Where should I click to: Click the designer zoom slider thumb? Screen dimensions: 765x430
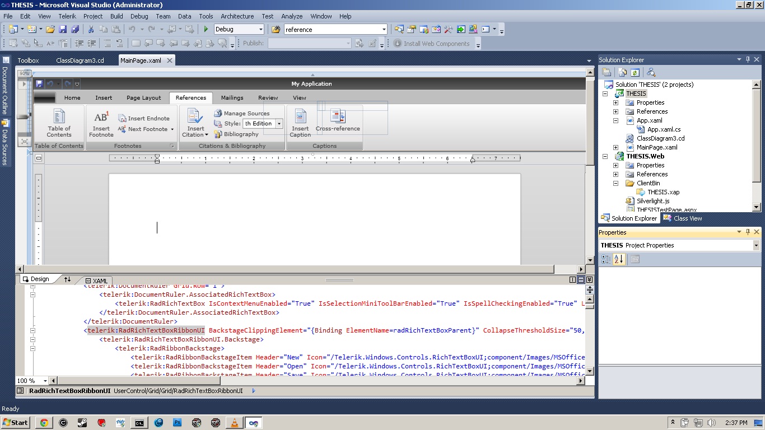24,116
